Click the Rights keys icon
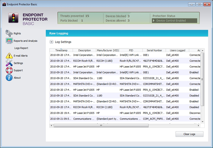The height and width of the screenshot is (148, 213). click(x=9, y=33)
